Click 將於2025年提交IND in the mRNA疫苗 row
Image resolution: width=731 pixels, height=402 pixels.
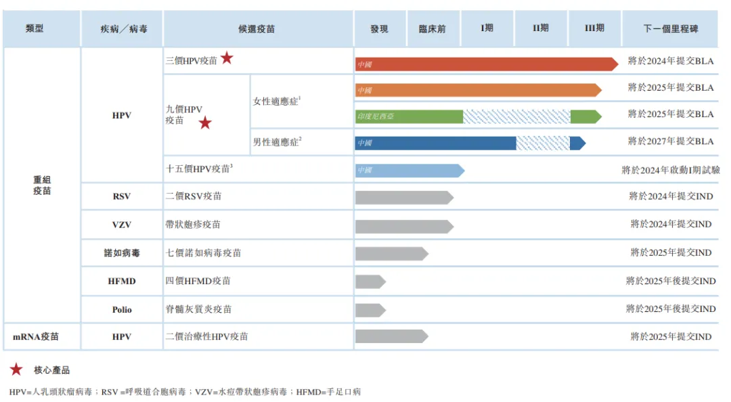click(671, 336)
